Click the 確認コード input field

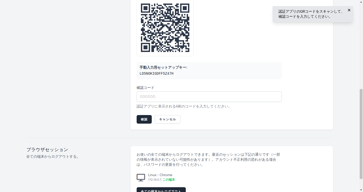tap(209, 97)
